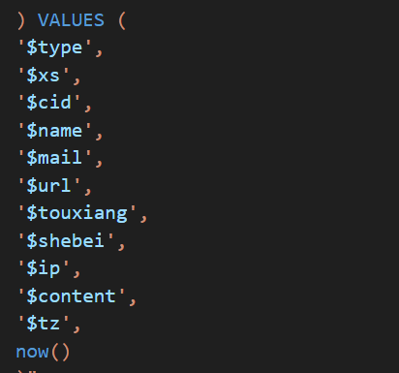Select the '$cid' variable text

point(48,103)
